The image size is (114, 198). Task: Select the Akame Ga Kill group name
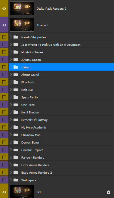[30, 75]
